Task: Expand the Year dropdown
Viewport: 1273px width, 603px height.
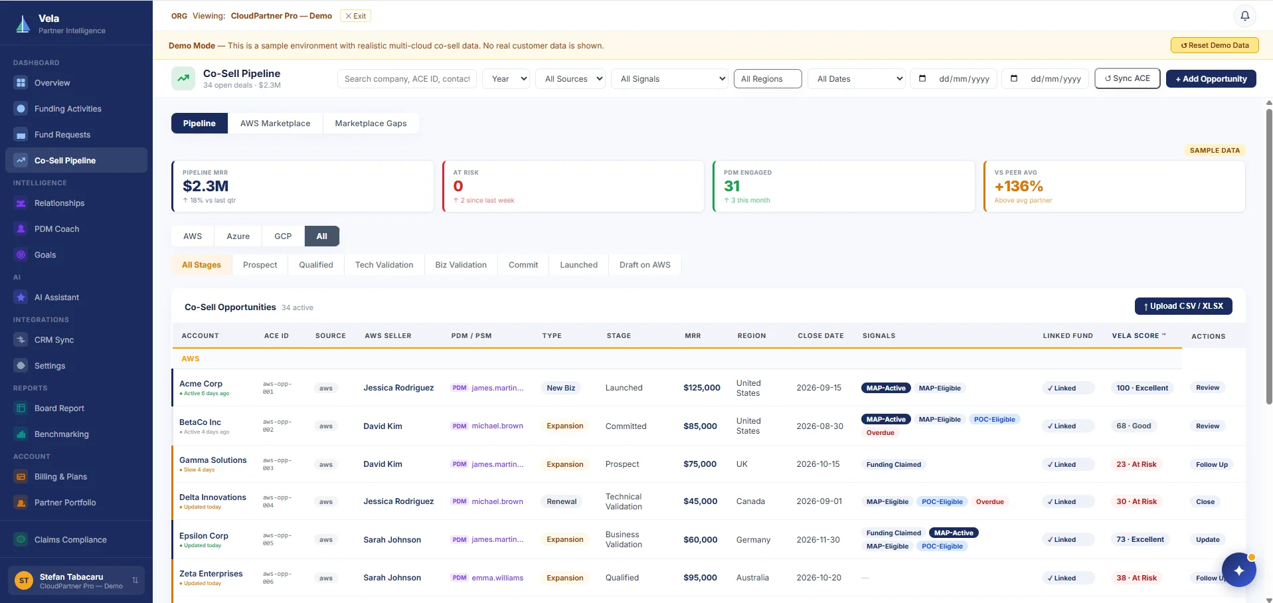Action: click(x=506, y=79)
